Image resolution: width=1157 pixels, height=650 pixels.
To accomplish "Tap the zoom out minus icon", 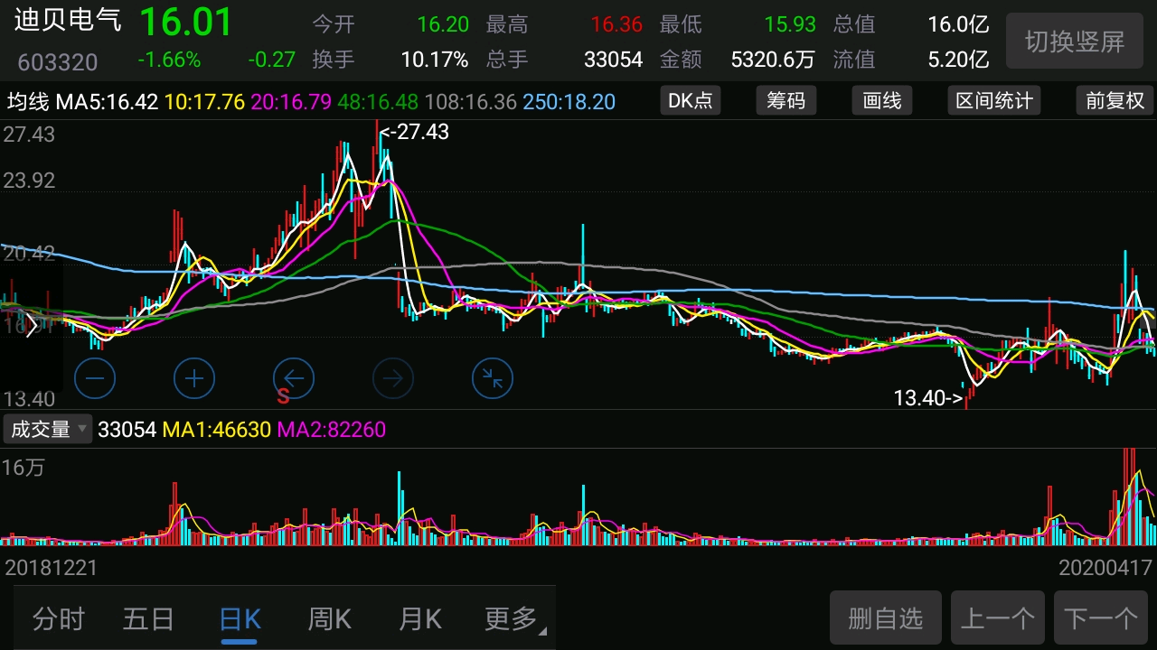I will pos(95,378).
